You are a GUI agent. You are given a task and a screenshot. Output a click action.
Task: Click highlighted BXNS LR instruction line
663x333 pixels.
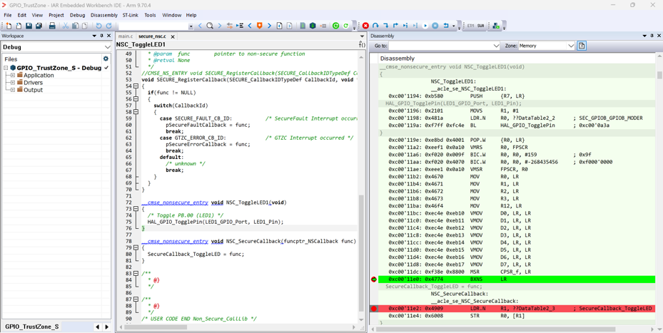(516, 280)
